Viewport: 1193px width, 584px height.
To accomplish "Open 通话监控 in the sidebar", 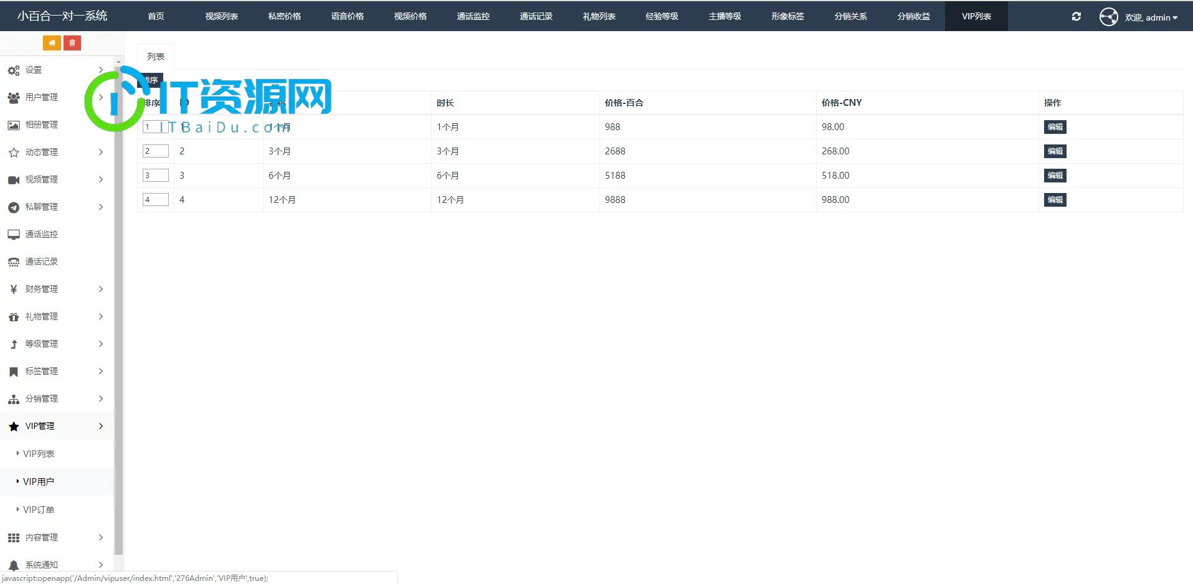I will [57, 234].
